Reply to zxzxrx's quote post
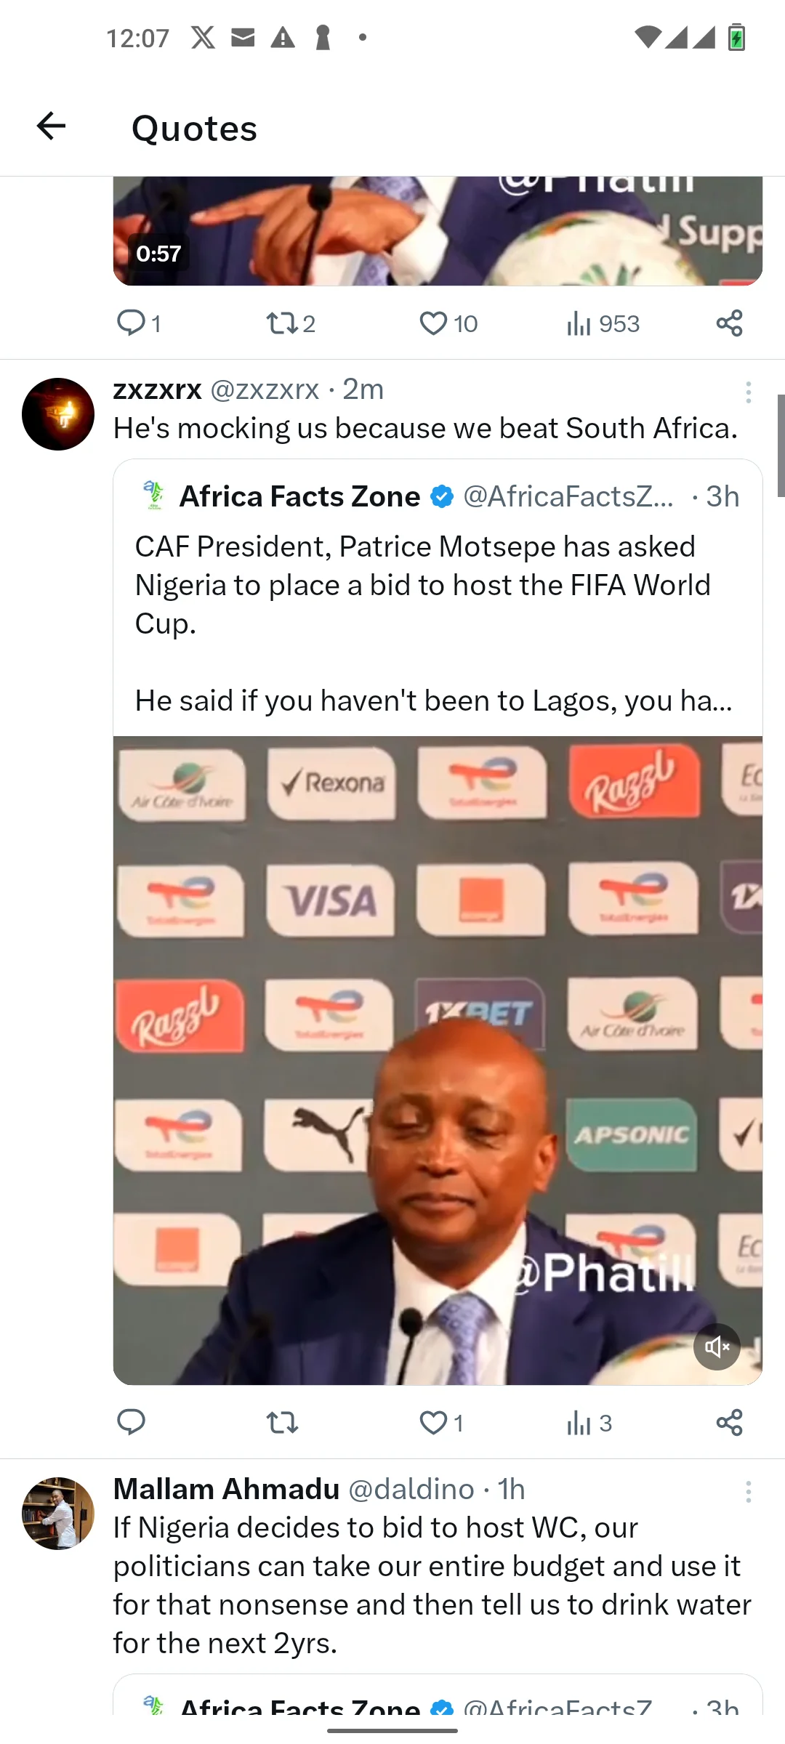Image resolution: width=785 pixels, height=1744 pixels. (132, 1422)
